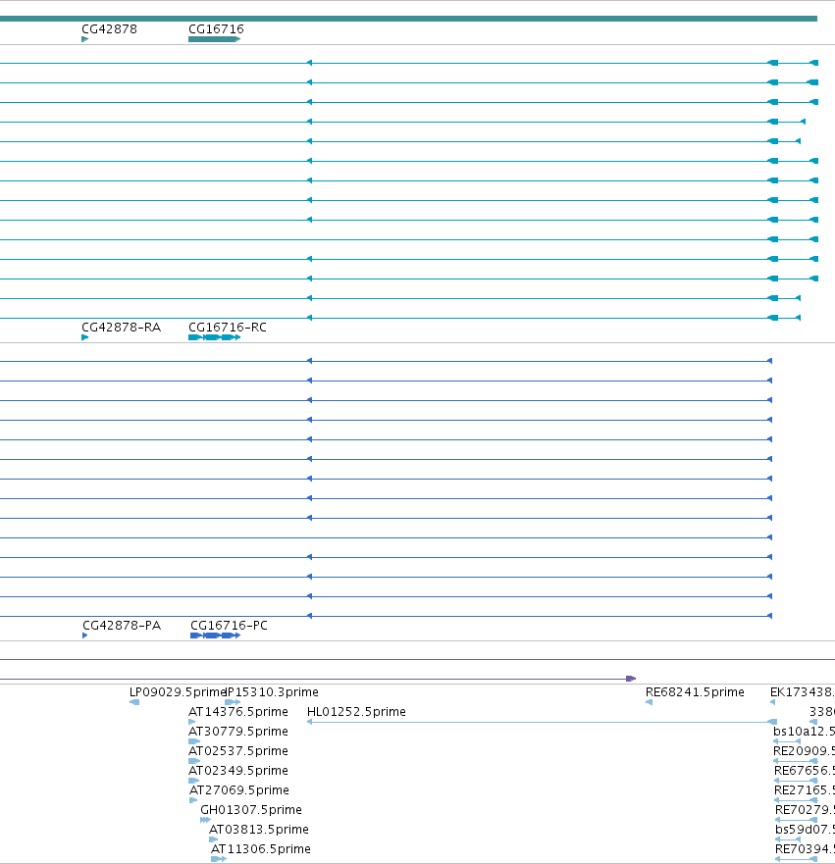Image resolution: width=835 pixels, height=864 pixels.
Task: Select the CG16716-RC transcript glyph
Action: tap(215, 337)
